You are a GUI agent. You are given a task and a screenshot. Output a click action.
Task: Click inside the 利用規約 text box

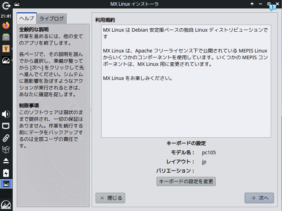point(186,81)
